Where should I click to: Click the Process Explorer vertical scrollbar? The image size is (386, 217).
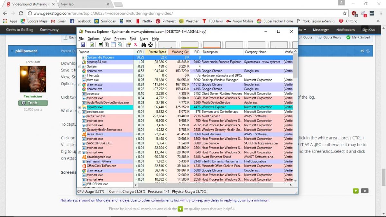295,116
